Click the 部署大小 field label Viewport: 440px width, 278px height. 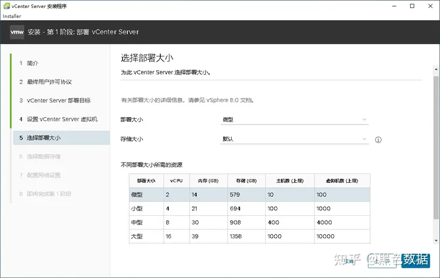coord(131,119)
